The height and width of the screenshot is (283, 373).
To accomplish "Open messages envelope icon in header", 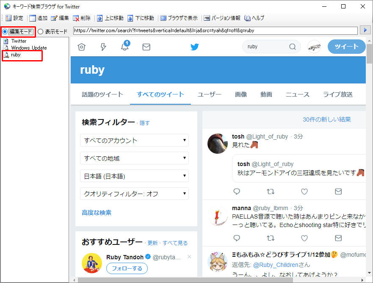I will point(146,47).
